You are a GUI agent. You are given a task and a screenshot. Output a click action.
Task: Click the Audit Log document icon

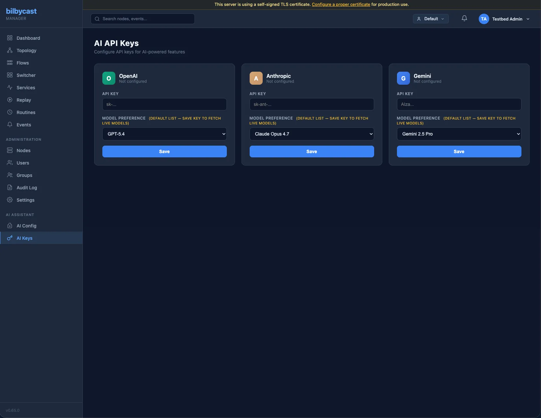point(10,188)
